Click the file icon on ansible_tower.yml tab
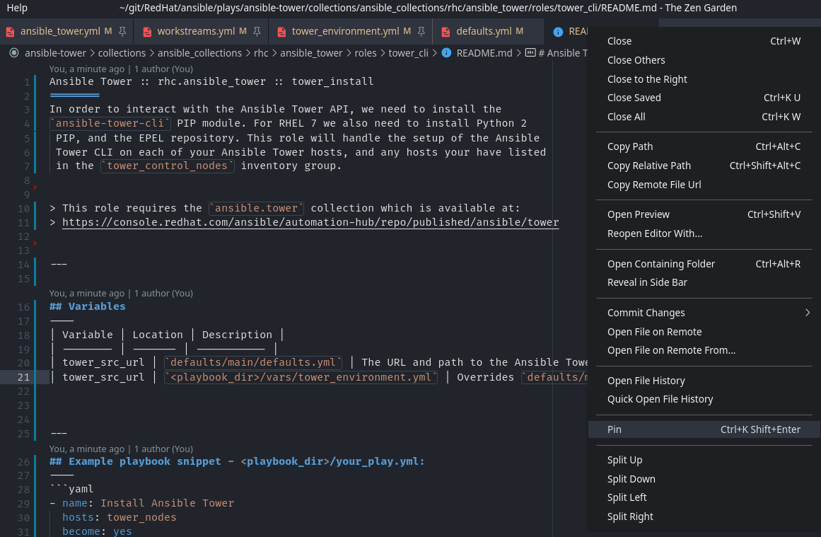The image size is (821, 537). (10, 32)
